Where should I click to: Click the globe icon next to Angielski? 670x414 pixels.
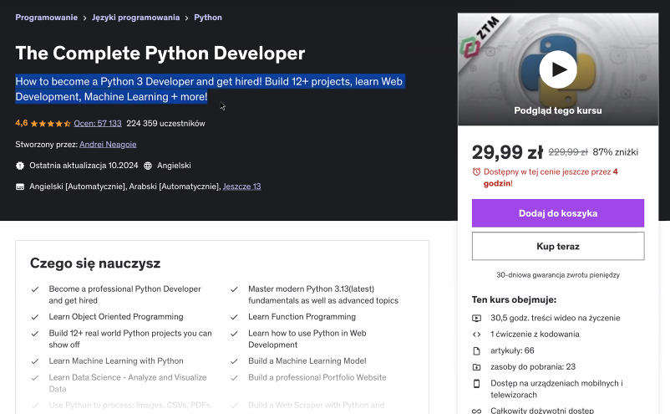point(148,166)
